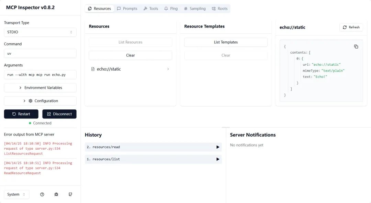The height and width of the screenshot is (203, 371).
Task: Click the green Connected status dot
Action: pyautogui.click(x=30, y=123)
